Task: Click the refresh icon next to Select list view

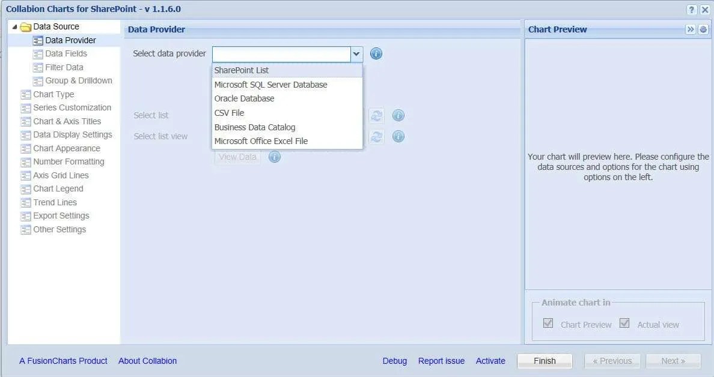Action: click(376, 136)
